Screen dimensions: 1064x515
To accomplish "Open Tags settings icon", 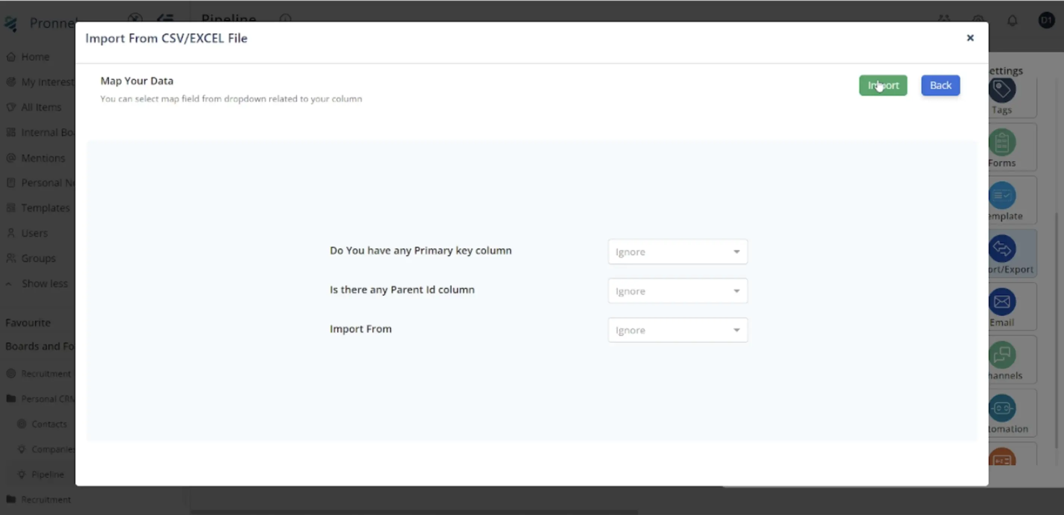I will pos(1002,89).
